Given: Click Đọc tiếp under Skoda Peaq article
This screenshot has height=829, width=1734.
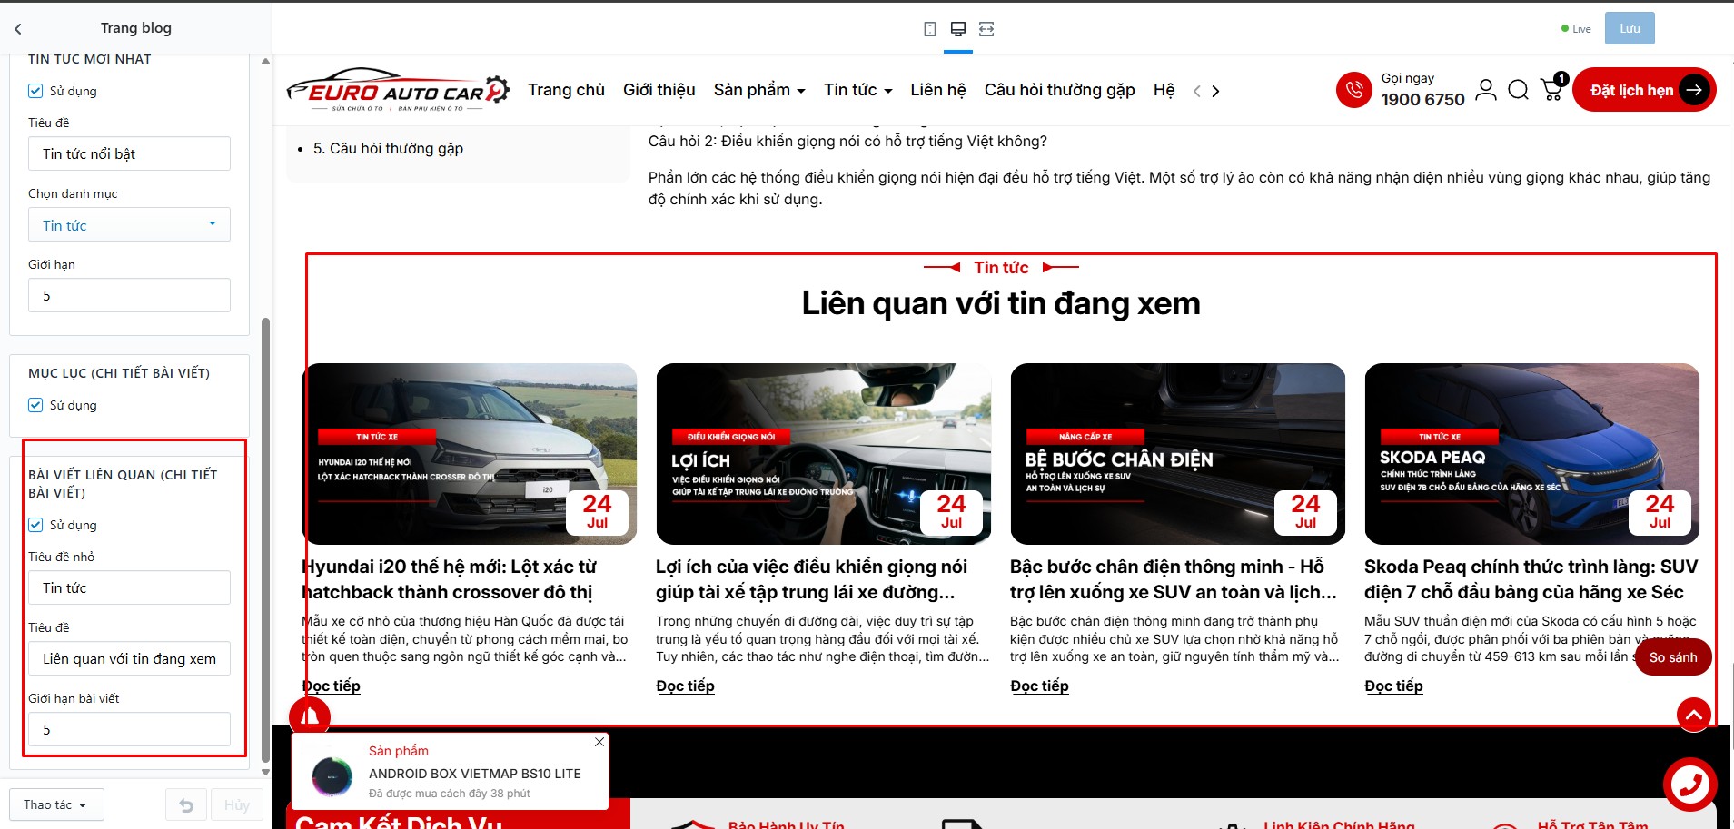Looking at the screenshot, I should tap(1394, 686).
